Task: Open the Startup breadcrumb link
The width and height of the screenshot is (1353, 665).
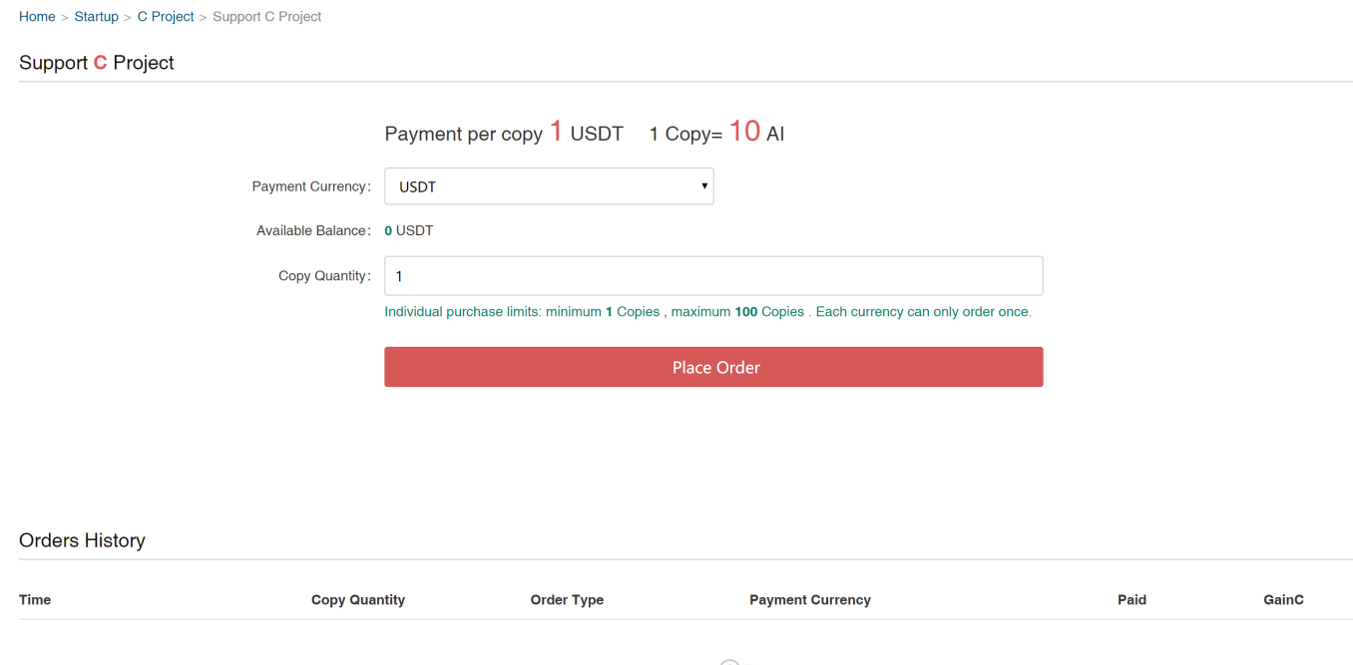Action: point(96,17)
